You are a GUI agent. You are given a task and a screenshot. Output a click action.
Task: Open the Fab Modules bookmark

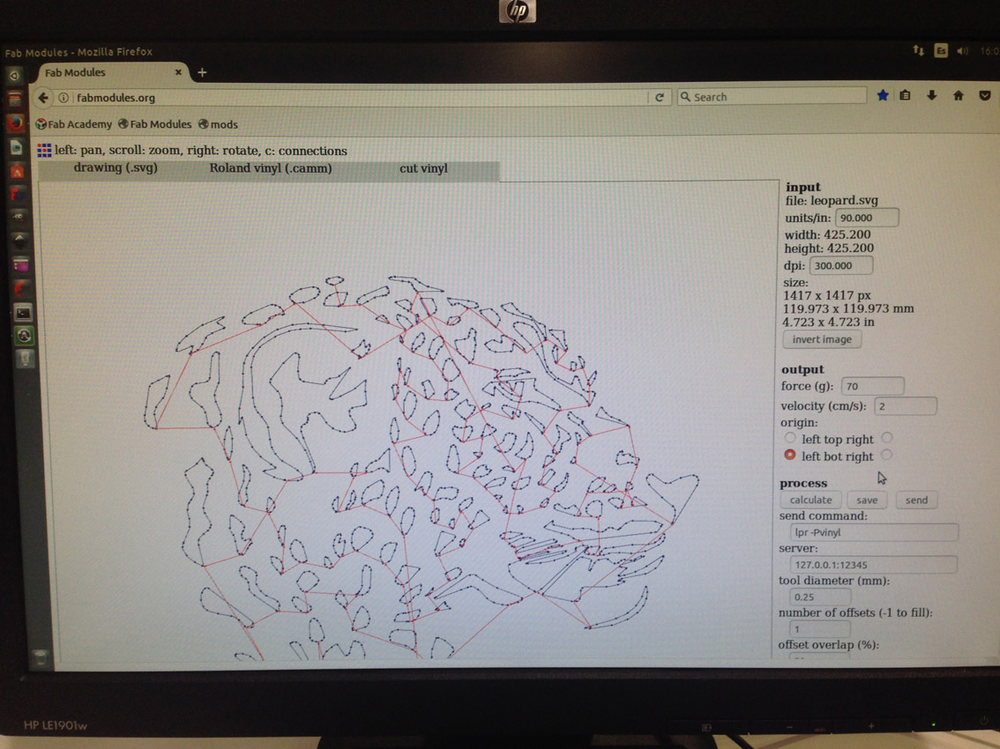pyautogui.click(x=155, y=124)
